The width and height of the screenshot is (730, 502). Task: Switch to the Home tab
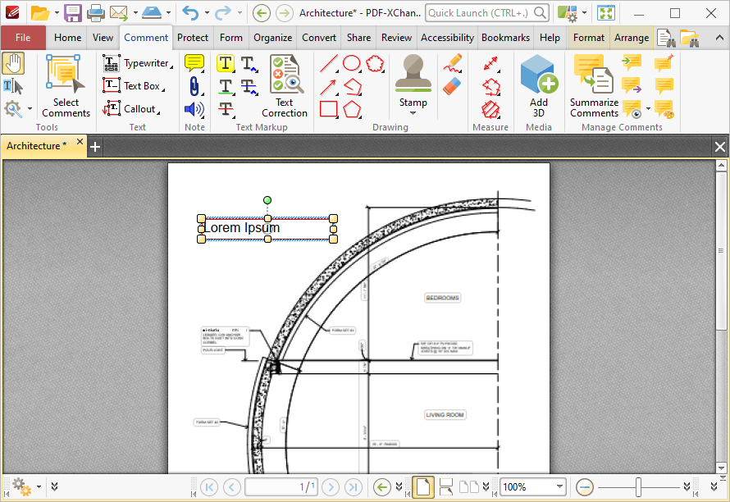click(67, 38)
